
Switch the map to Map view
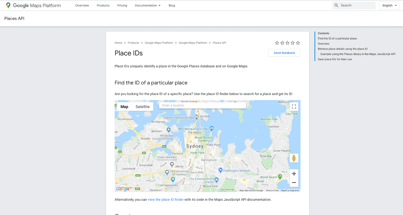coord(124,106)
